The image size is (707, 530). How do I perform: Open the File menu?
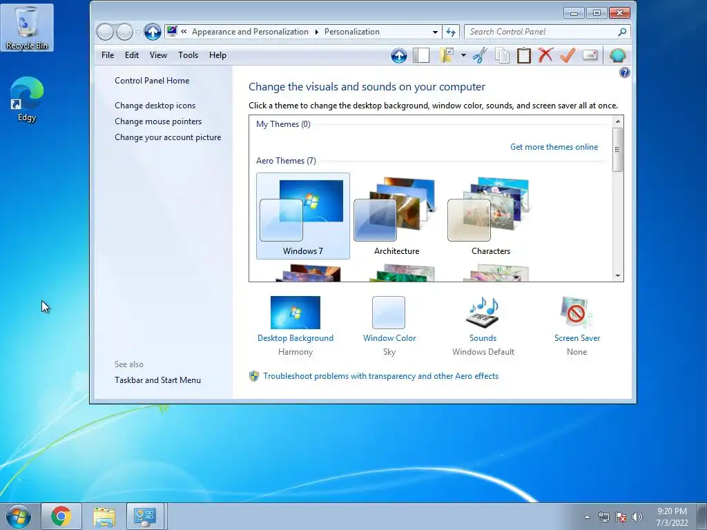(x=108, y=55)
